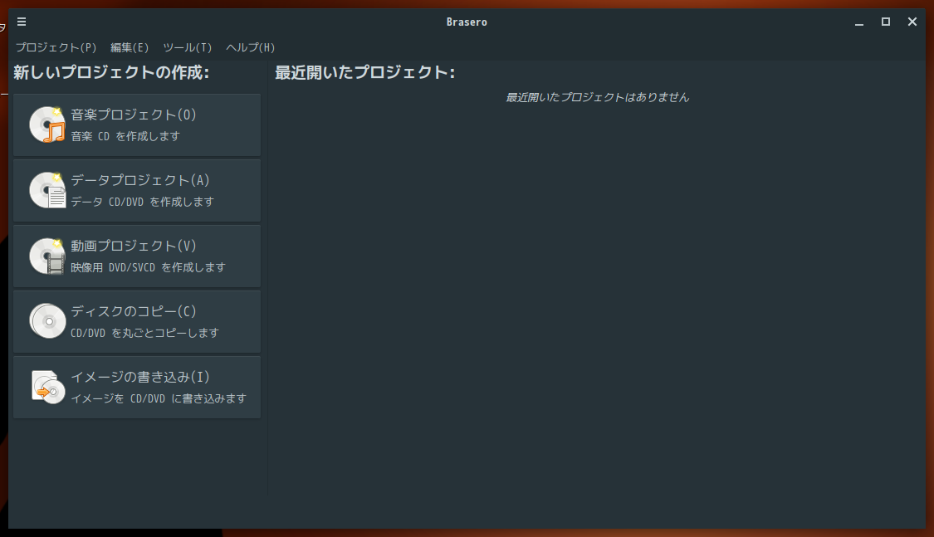Create a データプロジェクト for data discs
934x537 pixels.
pyautogui.click(x=137, y=190)
